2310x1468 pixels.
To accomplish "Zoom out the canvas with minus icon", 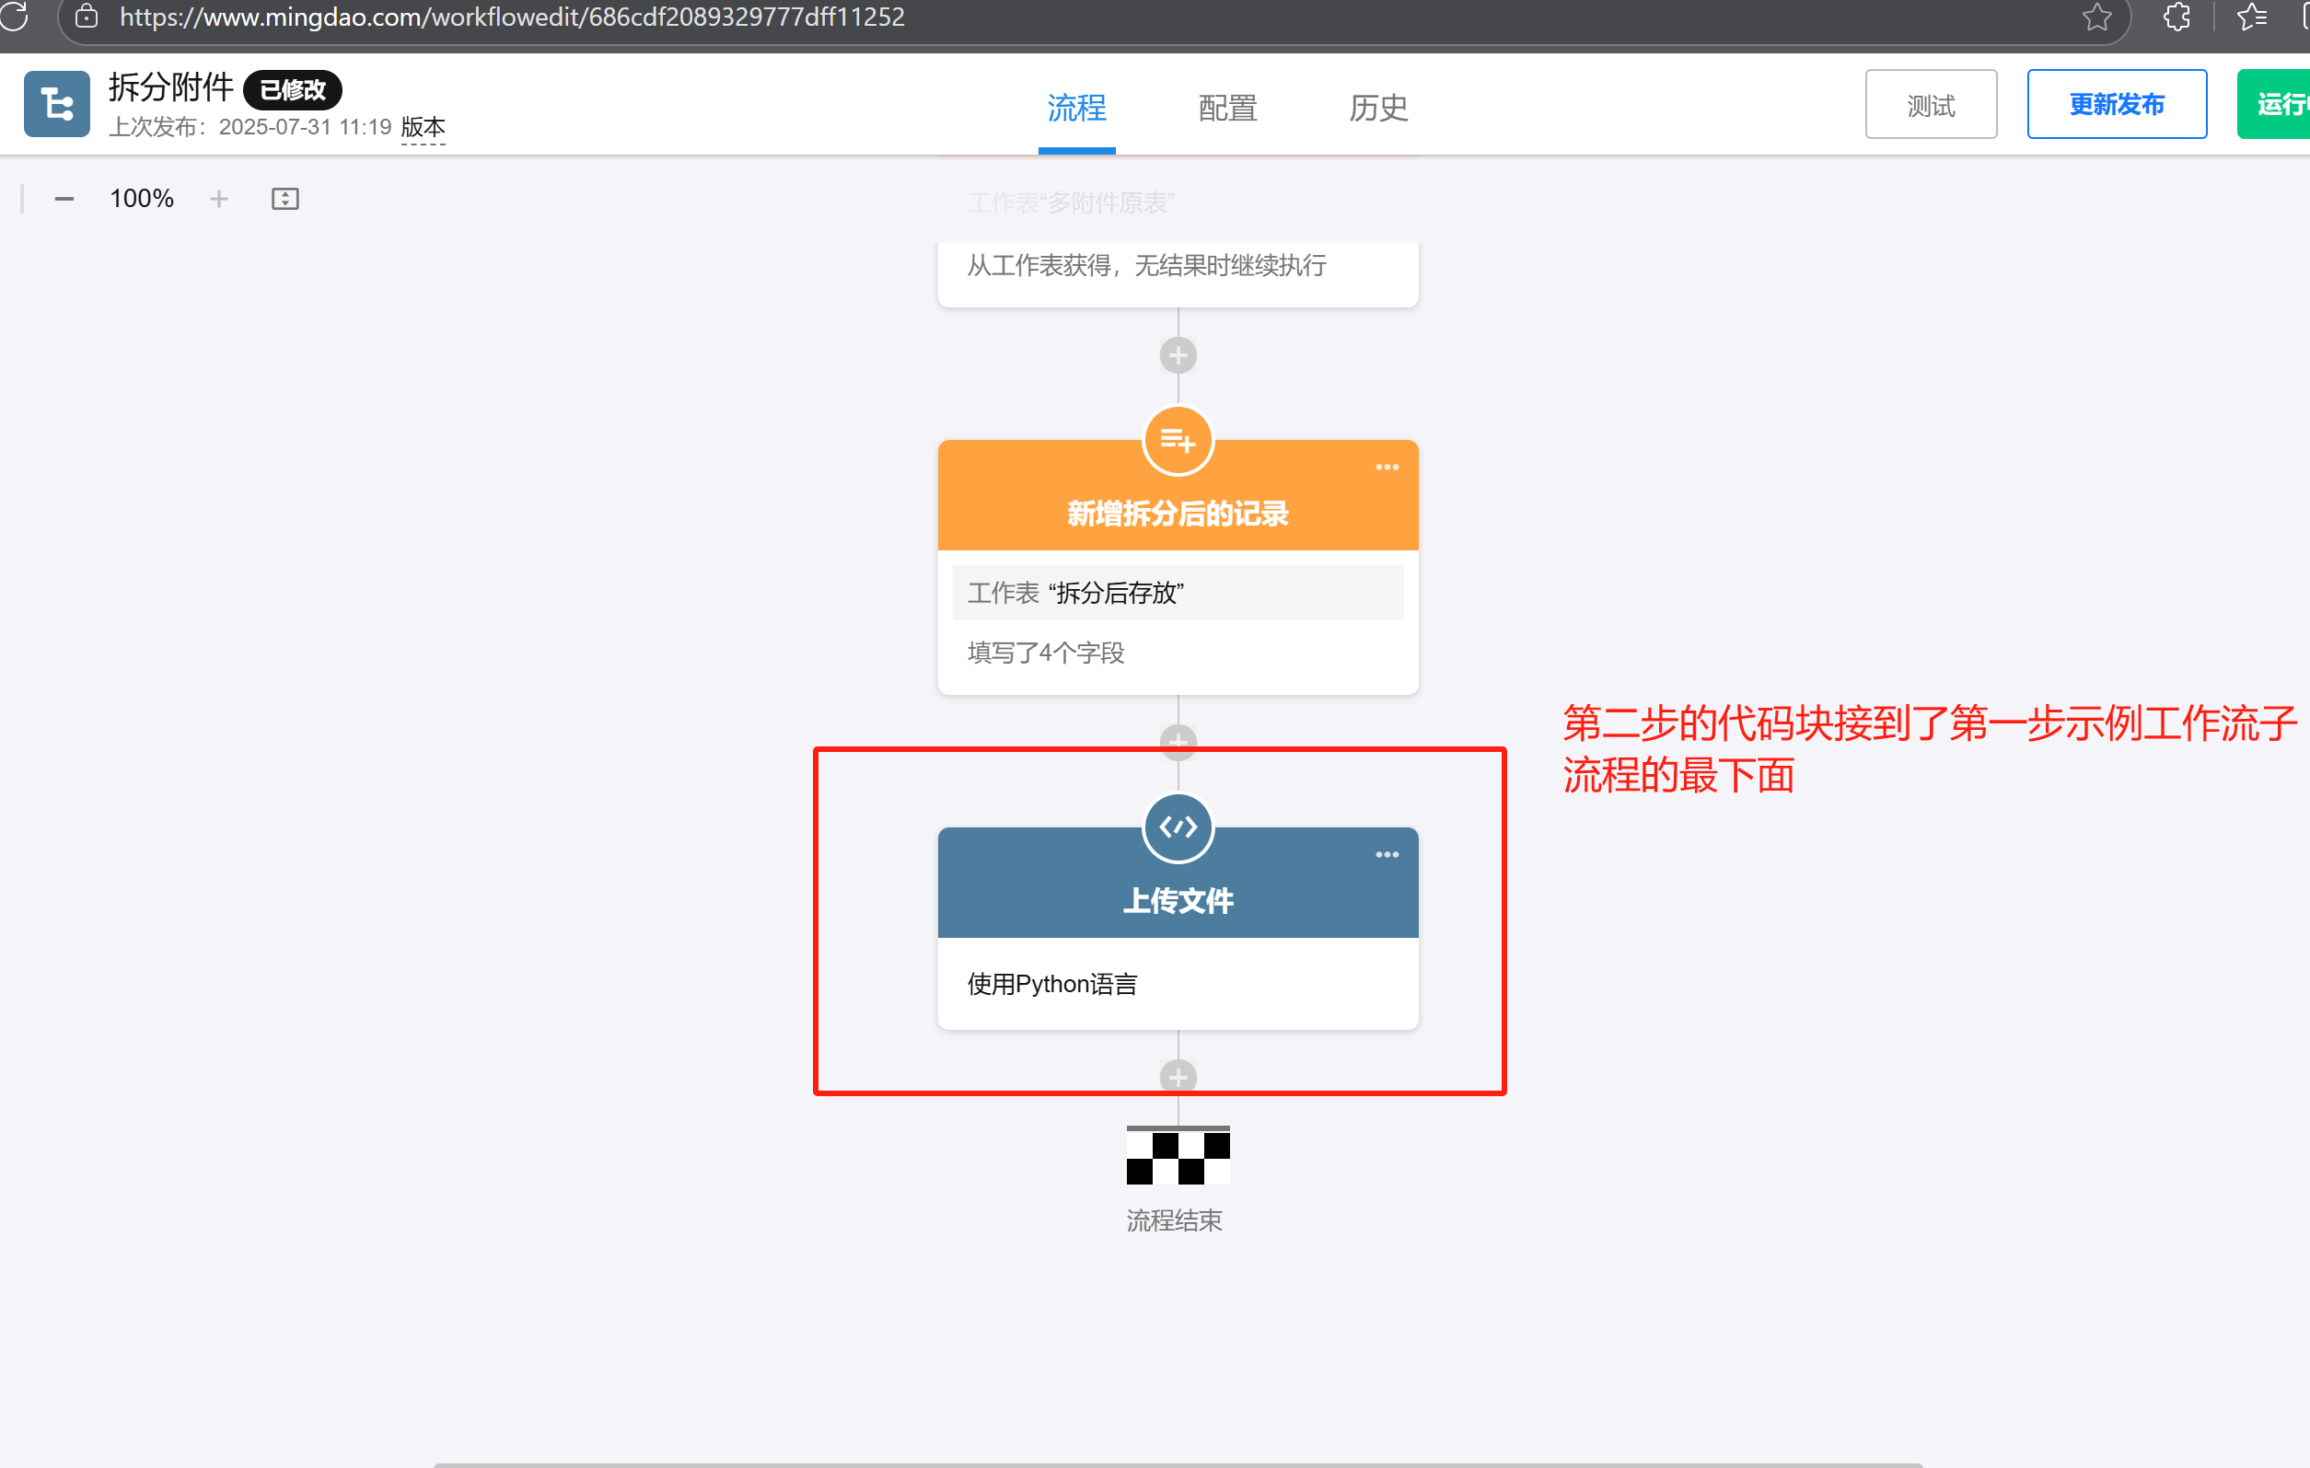I will tap(64, 199).
